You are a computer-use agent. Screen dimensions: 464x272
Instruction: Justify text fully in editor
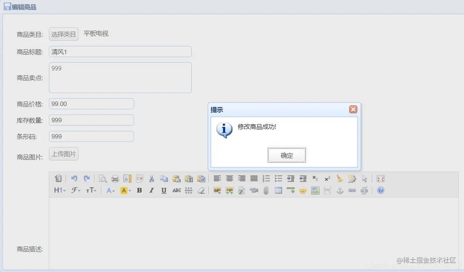254,179
